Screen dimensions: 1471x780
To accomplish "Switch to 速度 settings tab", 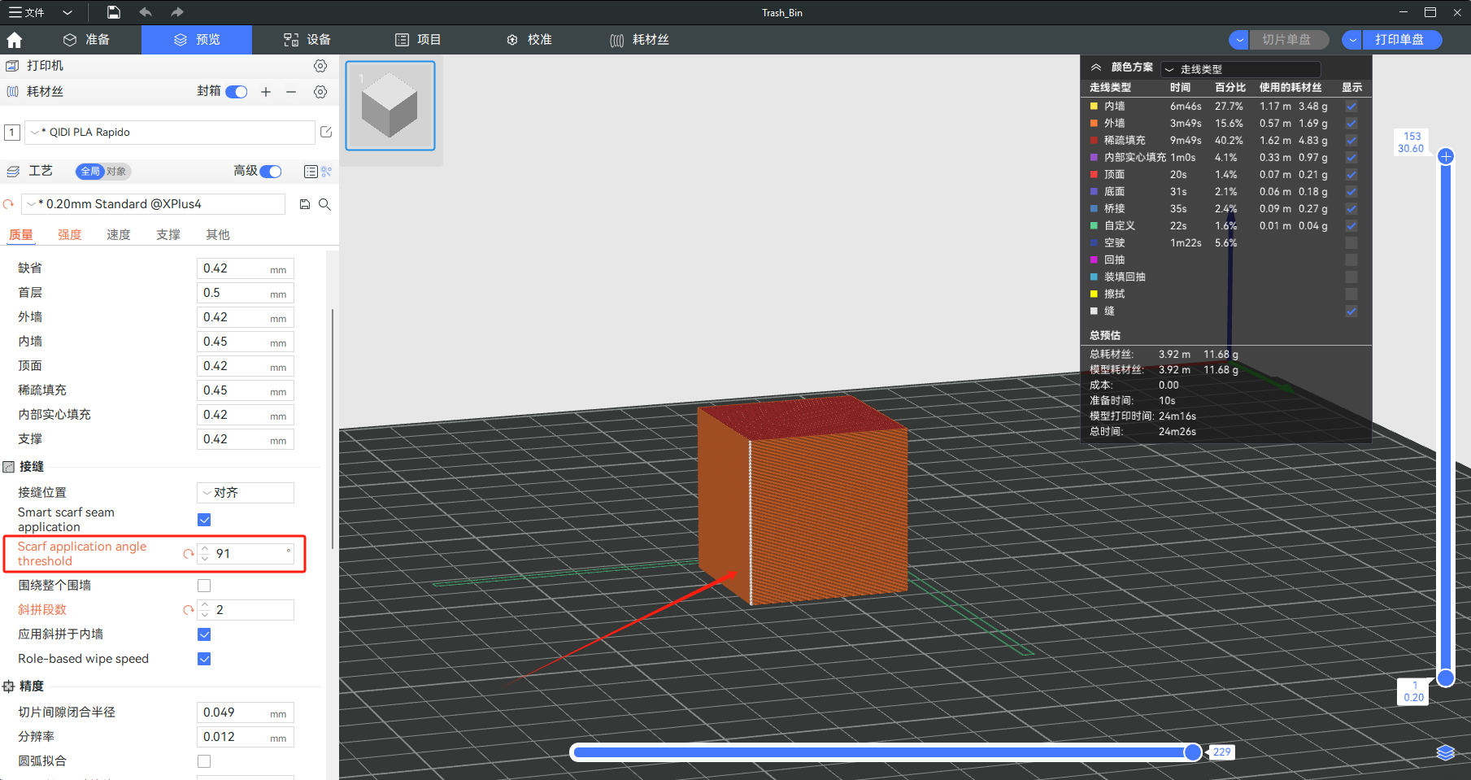I will pyautogui.click(x=119, y=234).
